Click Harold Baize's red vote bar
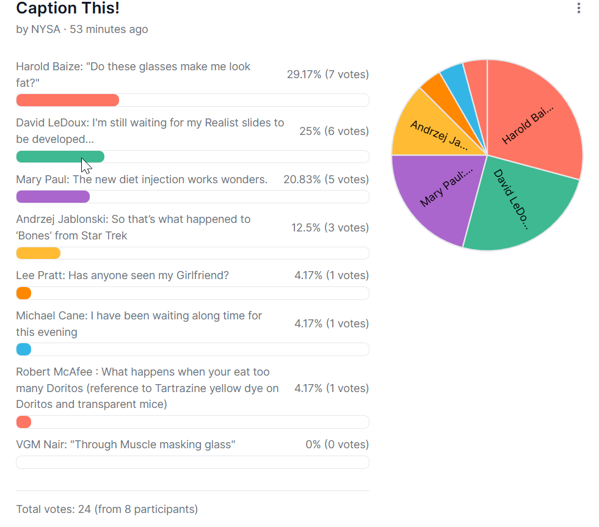The height and width of the screenshot is (527, 599). point(67,100)
